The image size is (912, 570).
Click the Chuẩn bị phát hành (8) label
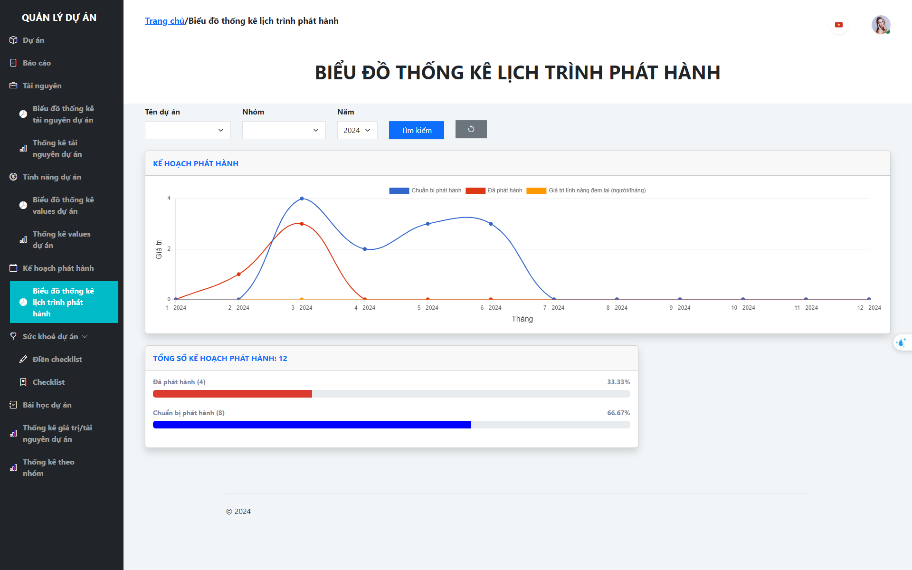point(189,413)
